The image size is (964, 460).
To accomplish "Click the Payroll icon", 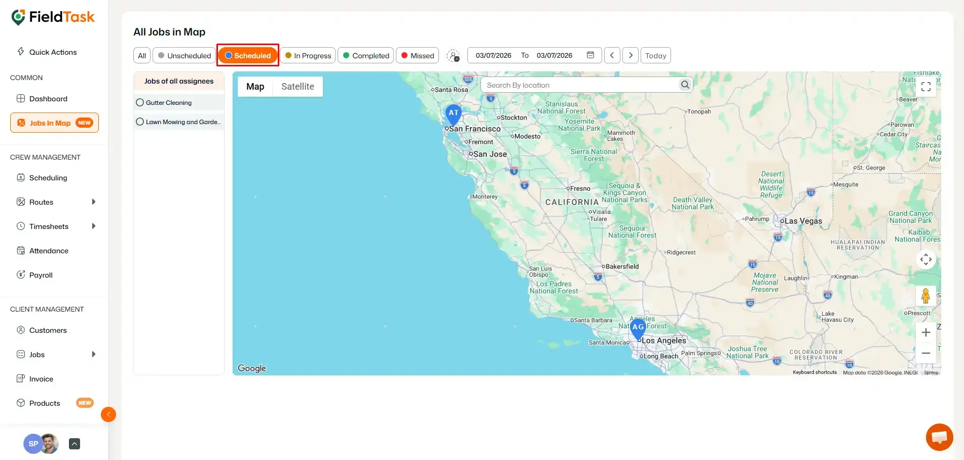I will tap(21, 275).
